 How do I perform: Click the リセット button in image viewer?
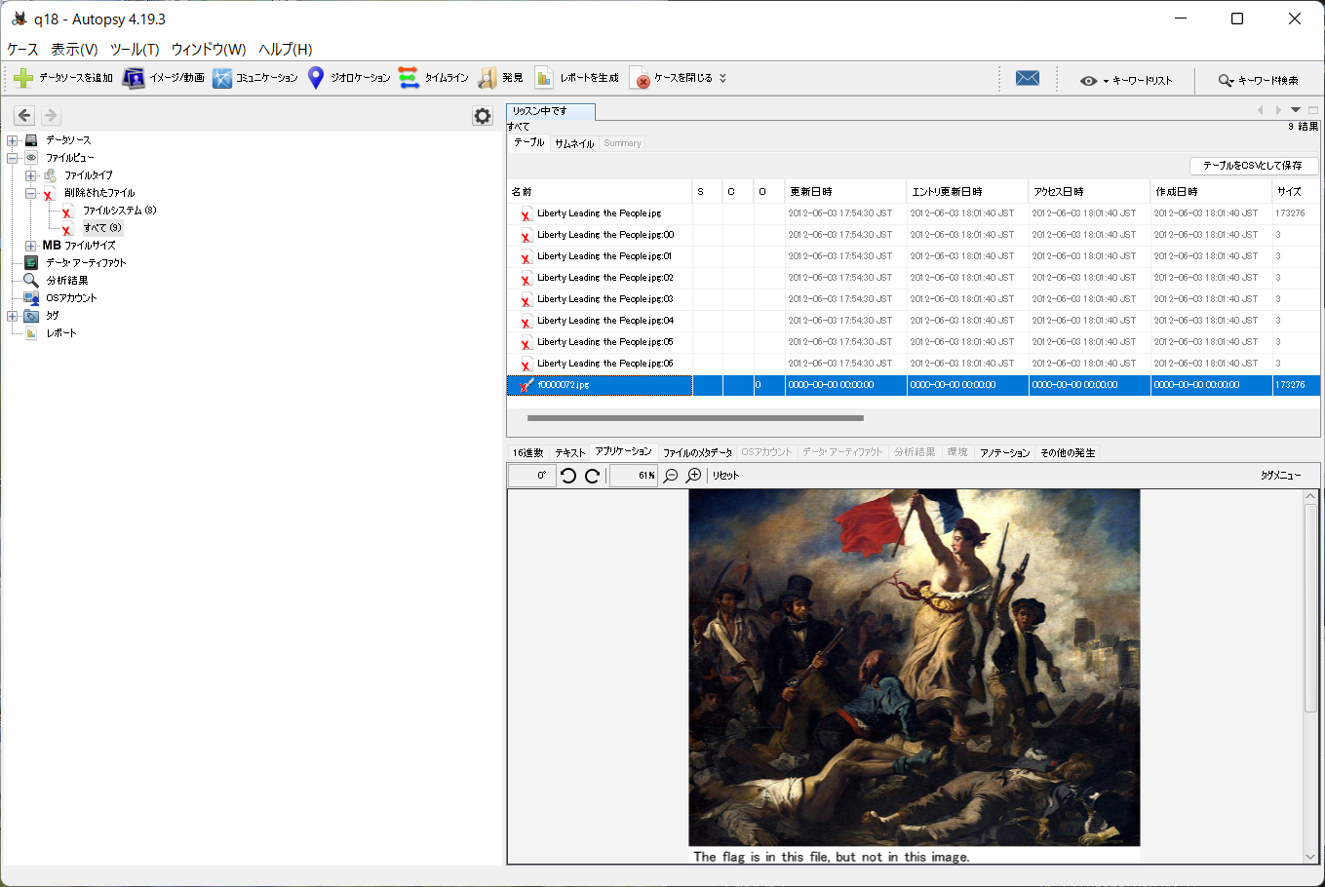click(x=726, y=476)
